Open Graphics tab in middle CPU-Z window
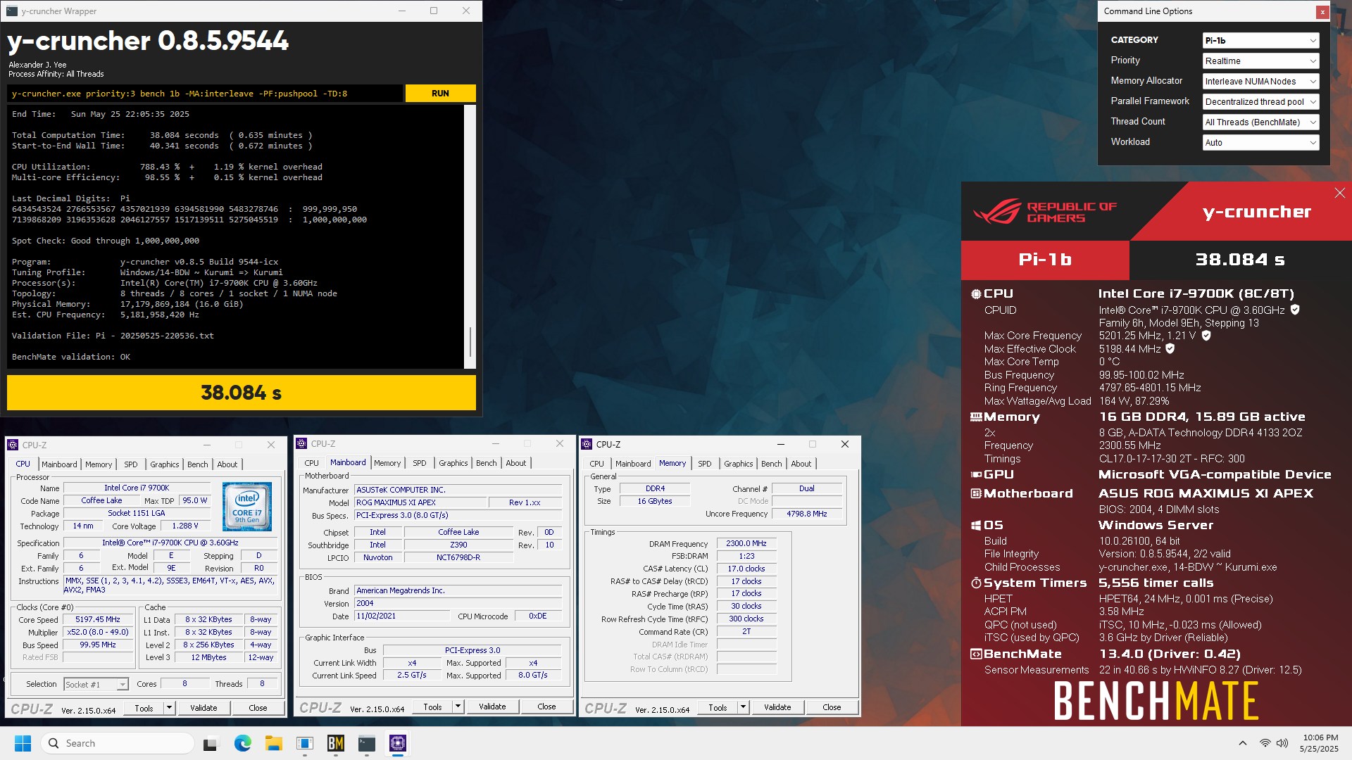Viewport: 1352px width, 760px height. (x=453, y=463)
